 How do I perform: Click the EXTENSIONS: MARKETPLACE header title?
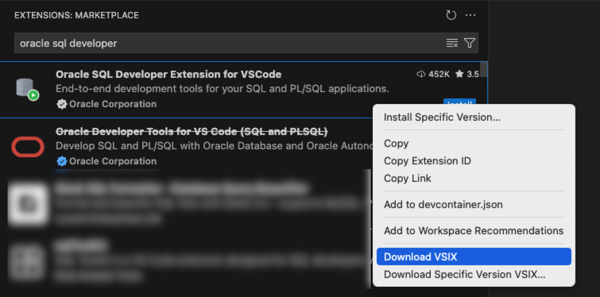77,15
